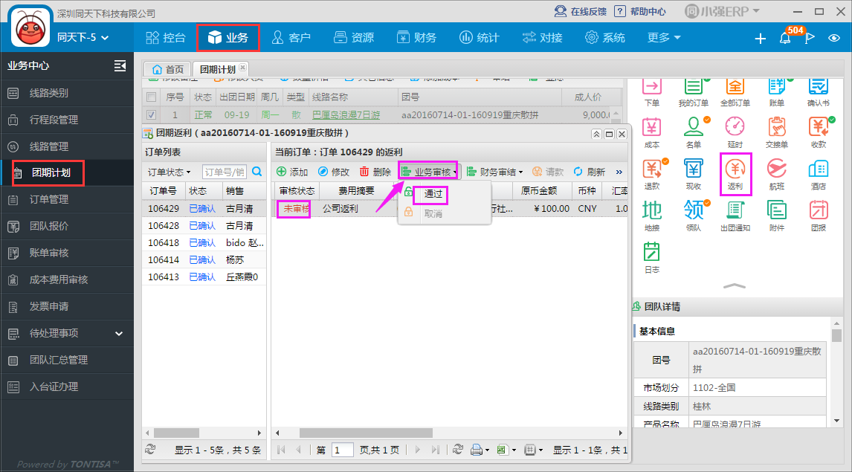Click the 刷新 refresh button

(589, 172)
